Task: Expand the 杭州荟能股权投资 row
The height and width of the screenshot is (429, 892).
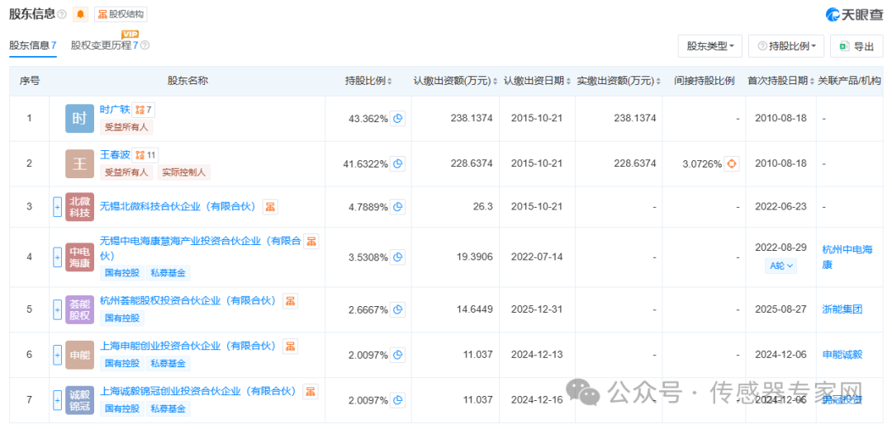Action: 57,309
